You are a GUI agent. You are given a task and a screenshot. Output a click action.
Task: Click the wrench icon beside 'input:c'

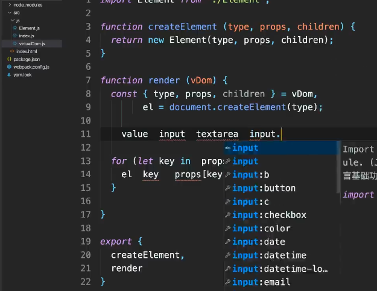click(x=227, y=201)
